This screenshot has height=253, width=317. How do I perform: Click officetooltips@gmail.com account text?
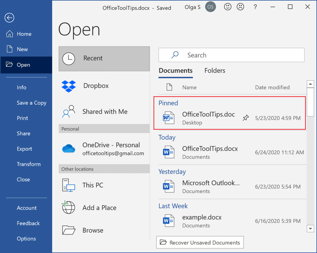point(113,153)
